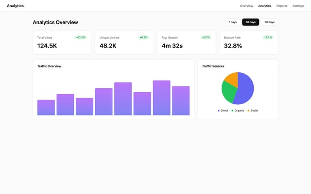The image size is (311, 194).
Task: Click the orange Social pie slice
Action: click(x=232, y=79)
